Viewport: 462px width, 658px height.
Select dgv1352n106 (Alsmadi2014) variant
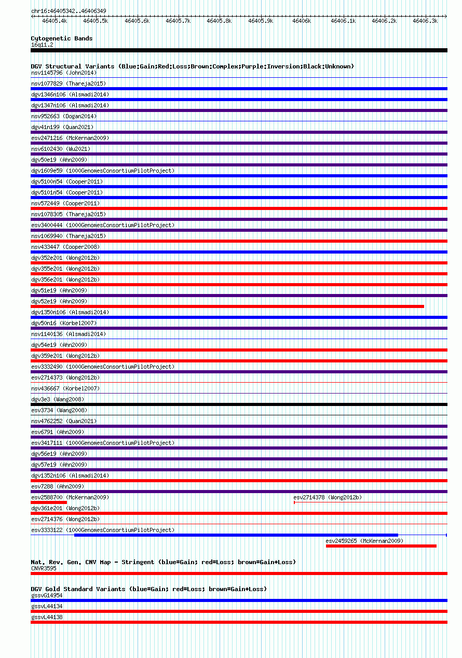70,475
